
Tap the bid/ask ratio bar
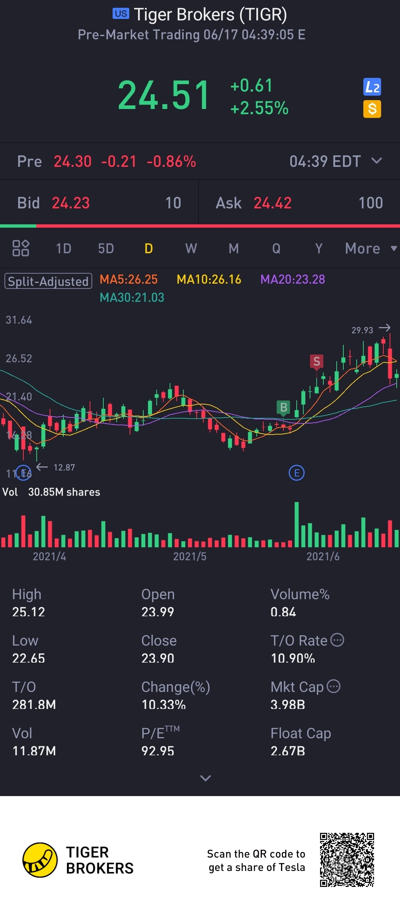[x=200, y=226]
